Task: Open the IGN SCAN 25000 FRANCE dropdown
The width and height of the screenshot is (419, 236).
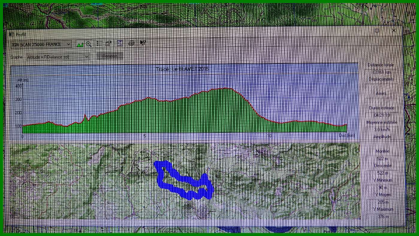Action: tap(69, 44)
